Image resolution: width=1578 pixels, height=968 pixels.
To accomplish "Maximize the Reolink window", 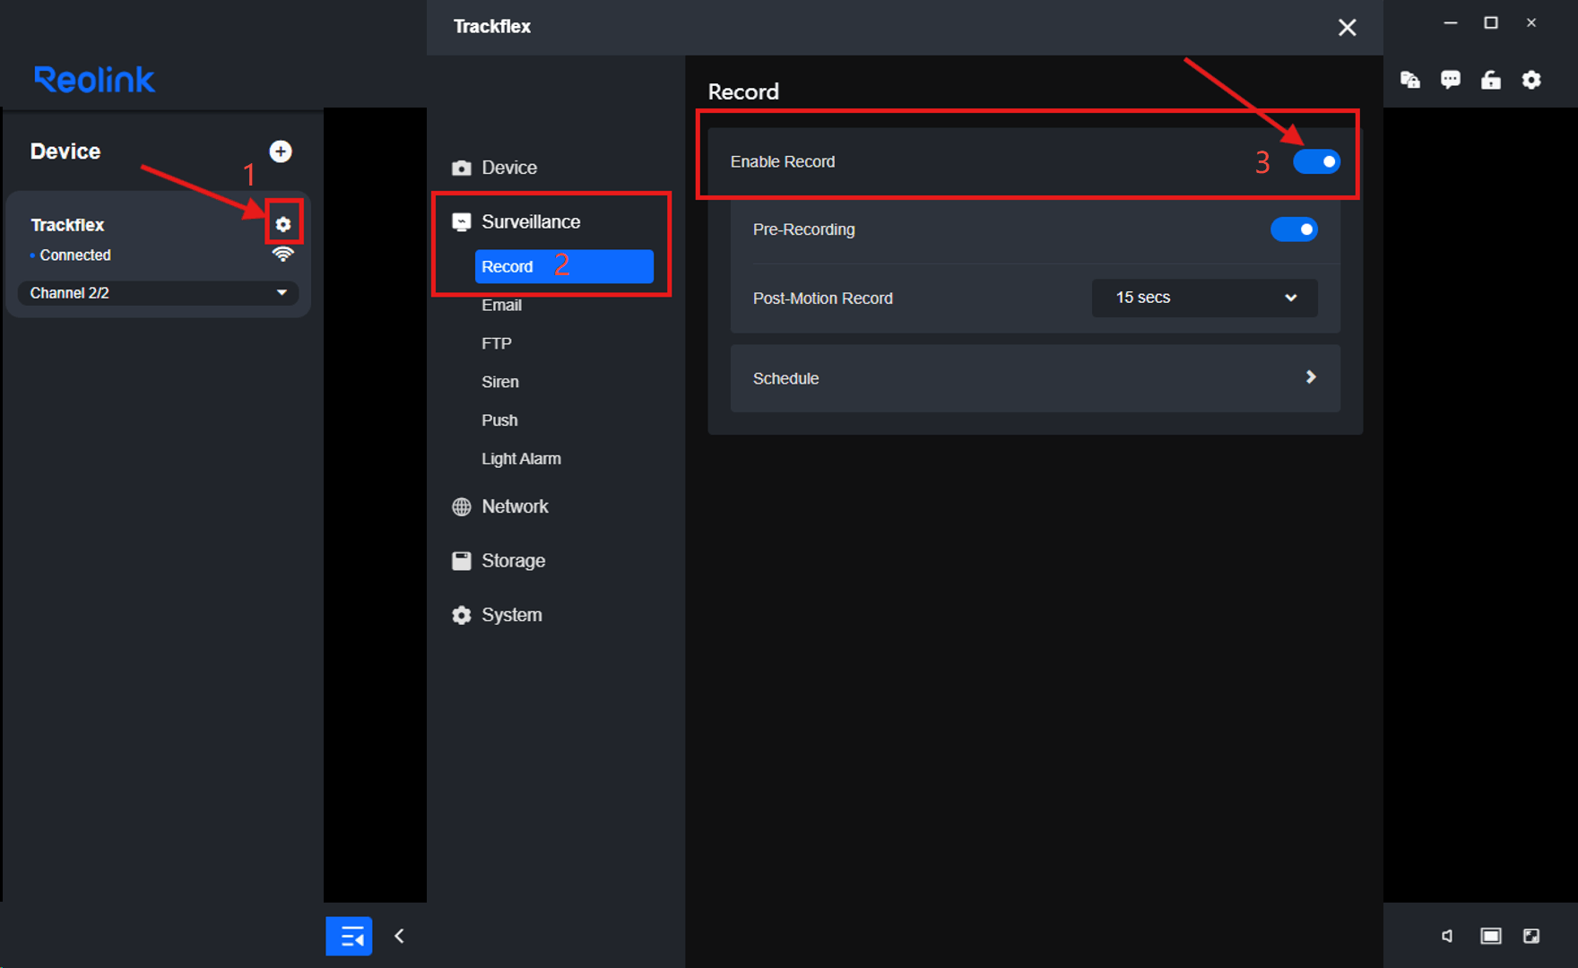I will [x=1491, y=23].
